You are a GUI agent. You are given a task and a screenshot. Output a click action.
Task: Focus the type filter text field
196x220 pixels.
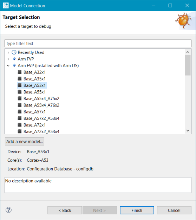coord(98,43)
